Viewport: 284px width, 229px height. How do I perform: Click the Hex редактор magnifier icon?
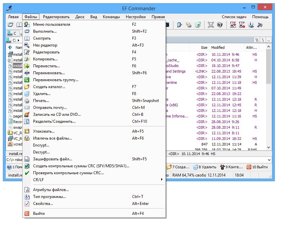(27, 45)
